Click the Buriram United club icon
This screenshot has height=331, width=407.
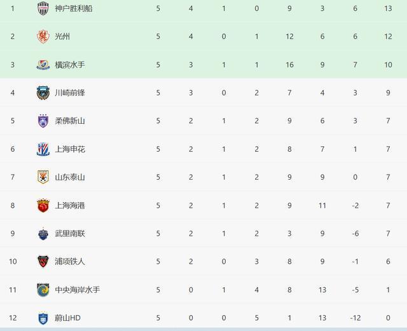coord(43,233)
